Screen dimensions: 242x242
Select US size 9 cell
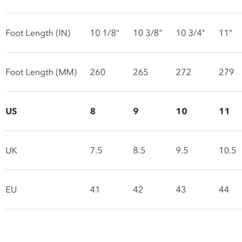point(136,111)
